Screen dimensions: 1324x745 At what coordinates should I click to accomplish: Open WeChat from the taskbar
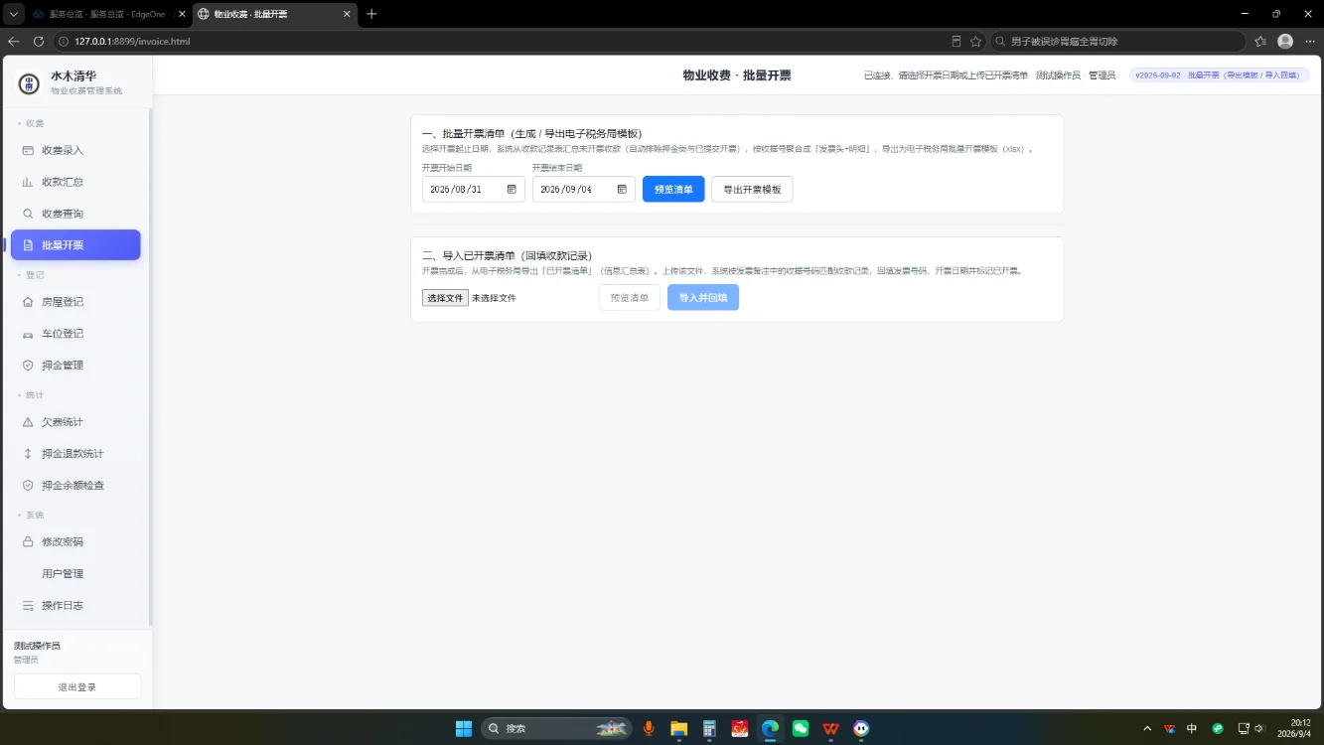click(x=801, y=728)
